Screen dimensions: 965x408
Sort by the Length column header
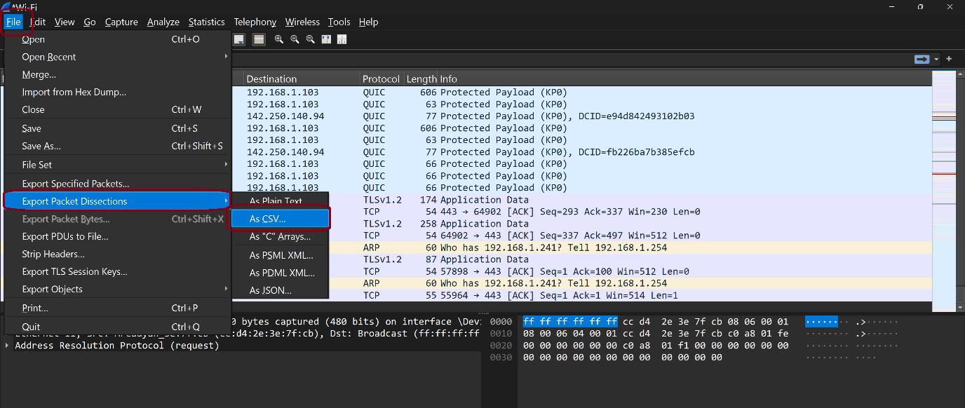coord(421,79)
